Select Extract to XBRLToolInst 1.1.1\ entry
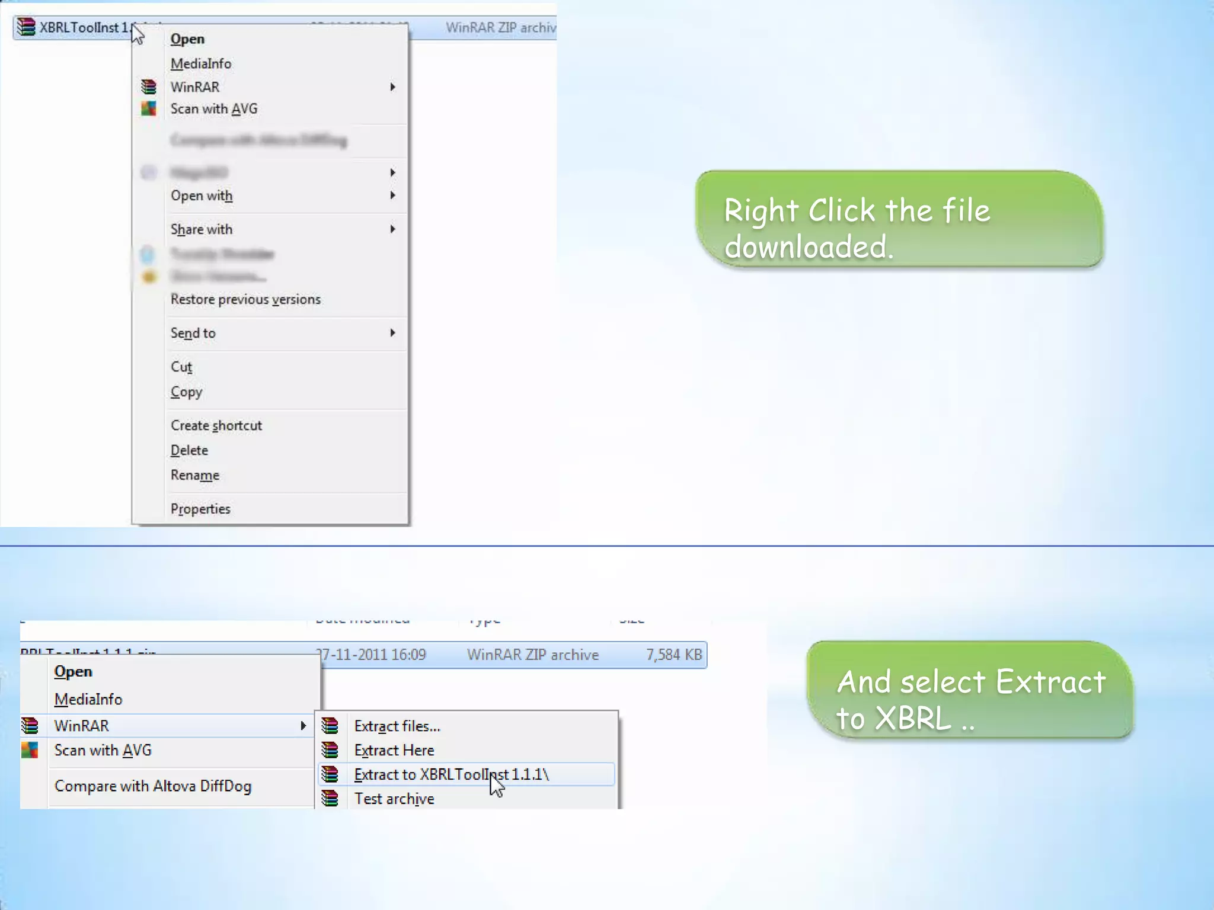 pos(452,774)
